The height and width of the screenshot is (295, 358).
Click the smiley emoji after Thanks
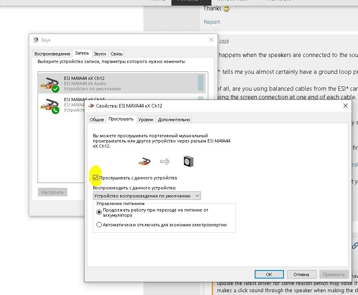pyautogui.click(x=226, y=9)
